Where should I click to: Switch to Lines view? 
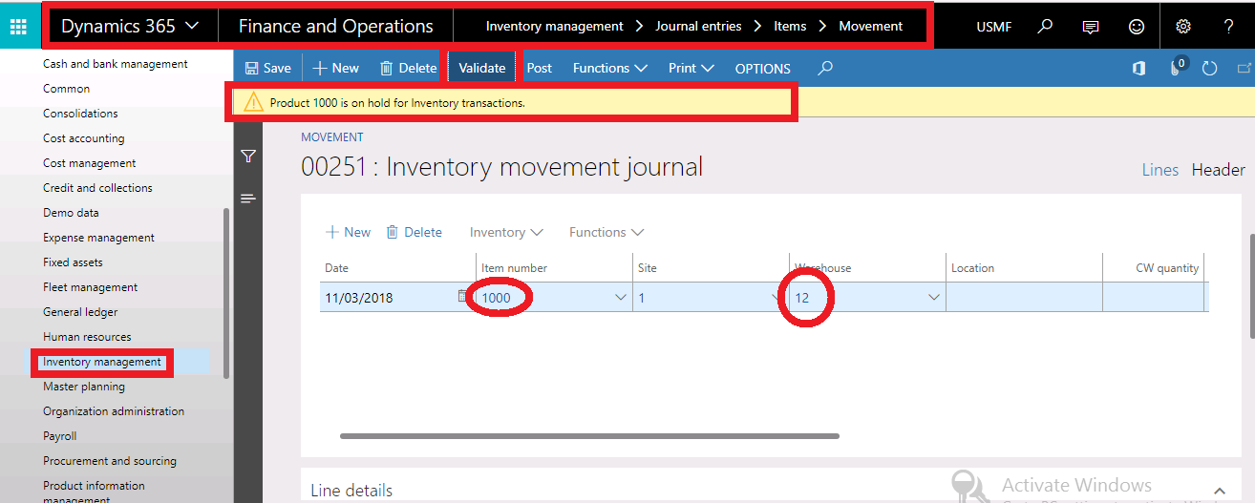pyautogui.click(x=1160, y=170)
